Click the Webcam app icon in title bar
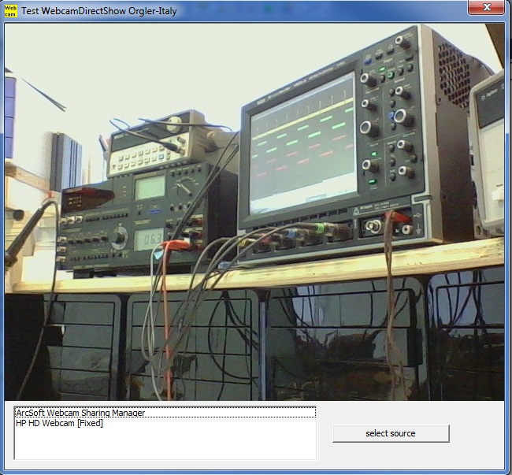Viewport: 512px width, 475px height. (x=11, y=10)
